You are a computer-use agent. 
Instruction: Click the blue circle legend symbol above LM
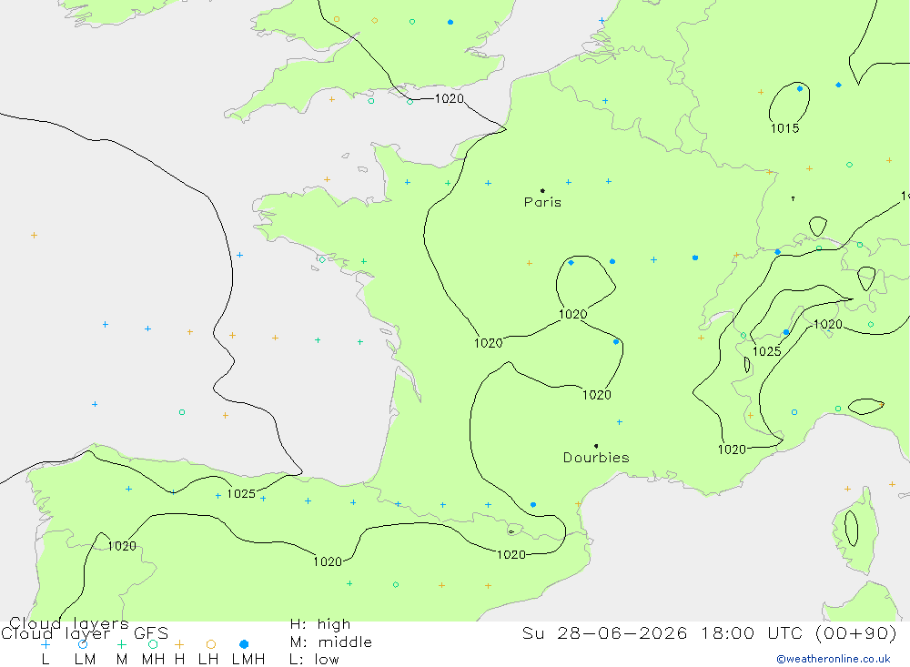[83, 644]
